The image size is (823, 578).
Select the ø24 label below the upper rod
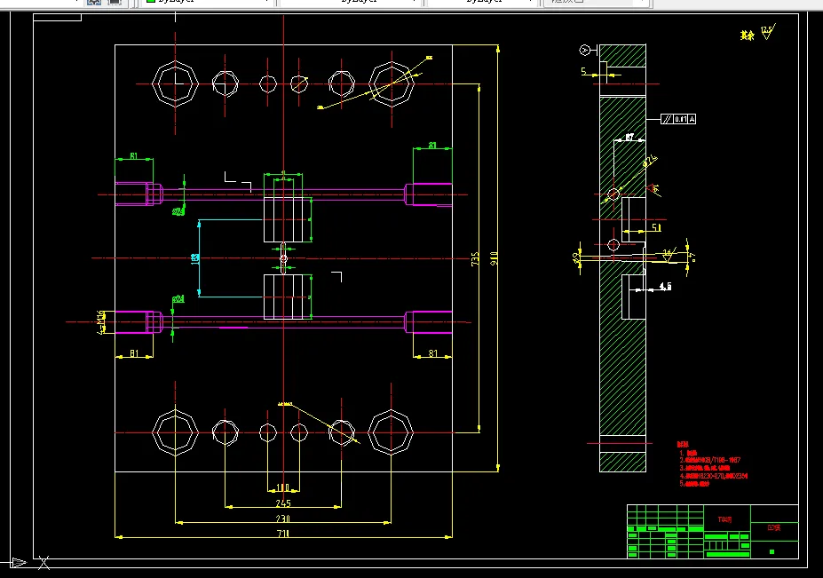(178, 211)
